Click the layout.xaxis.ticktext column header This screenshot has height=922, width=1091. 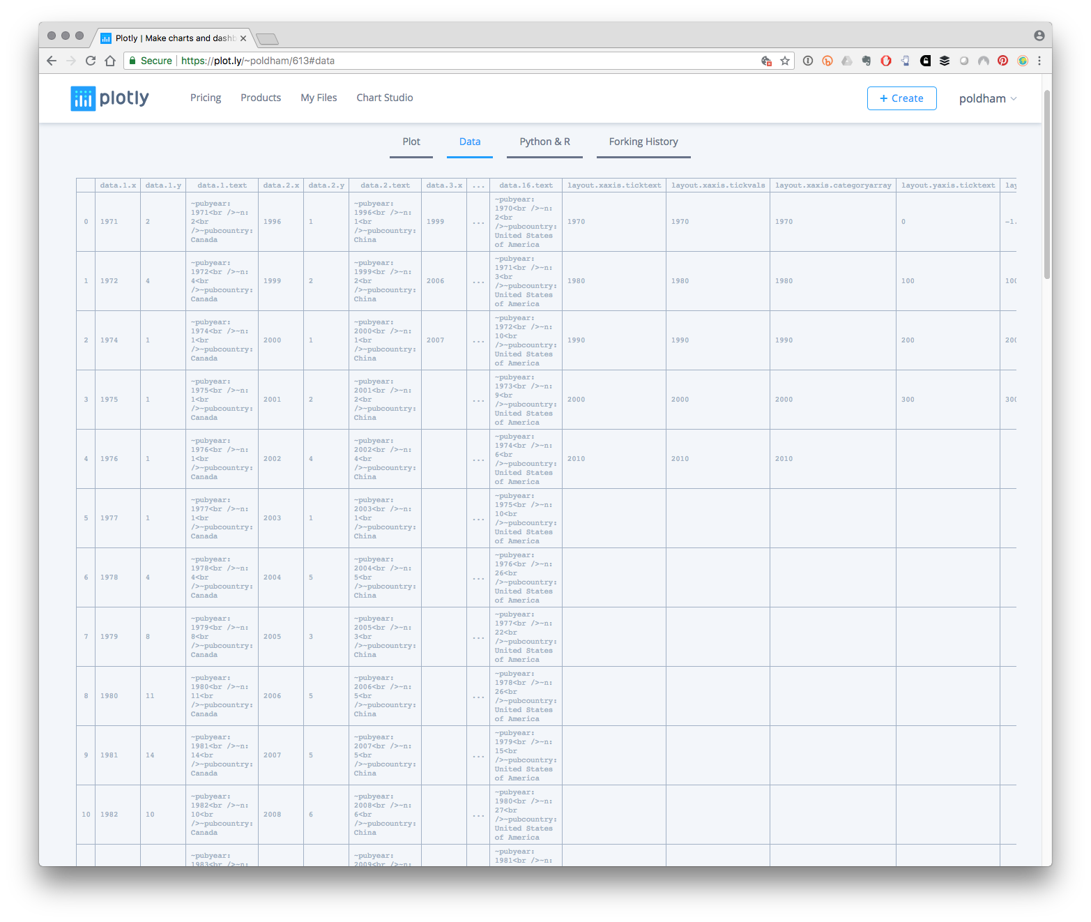(x=614, y=186)
